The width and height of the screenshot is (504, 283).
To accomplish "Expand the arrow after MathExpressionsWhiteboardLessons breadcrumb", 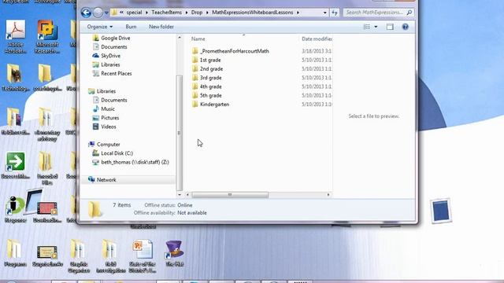I will tap(298, 13).
